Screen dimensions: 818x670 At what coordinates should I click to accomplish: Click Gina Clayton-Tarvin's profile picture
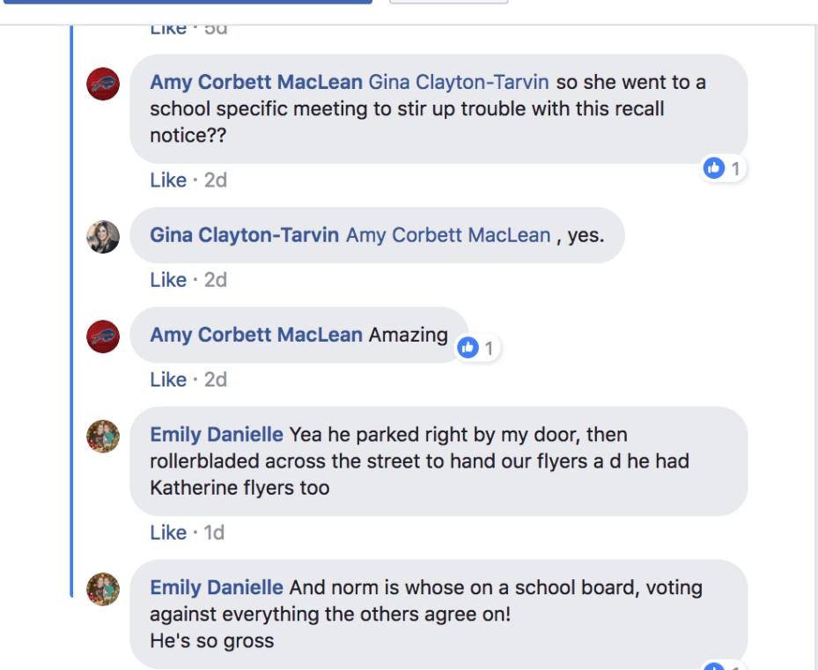tap(103, 237)
